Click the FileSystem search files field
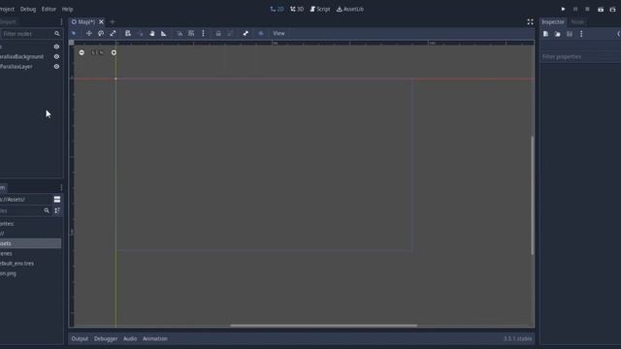Image resolution: width=621 pixels, height=349 pixels. pos(25,211)
